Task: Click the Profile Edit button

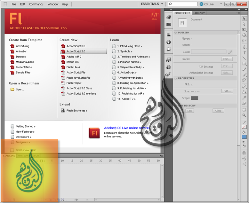Action: (227, 59)
